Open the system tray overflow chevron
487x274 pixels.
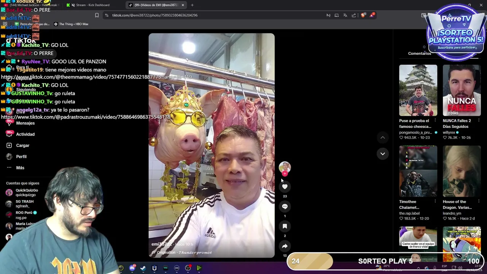click(x=419, y=268)
